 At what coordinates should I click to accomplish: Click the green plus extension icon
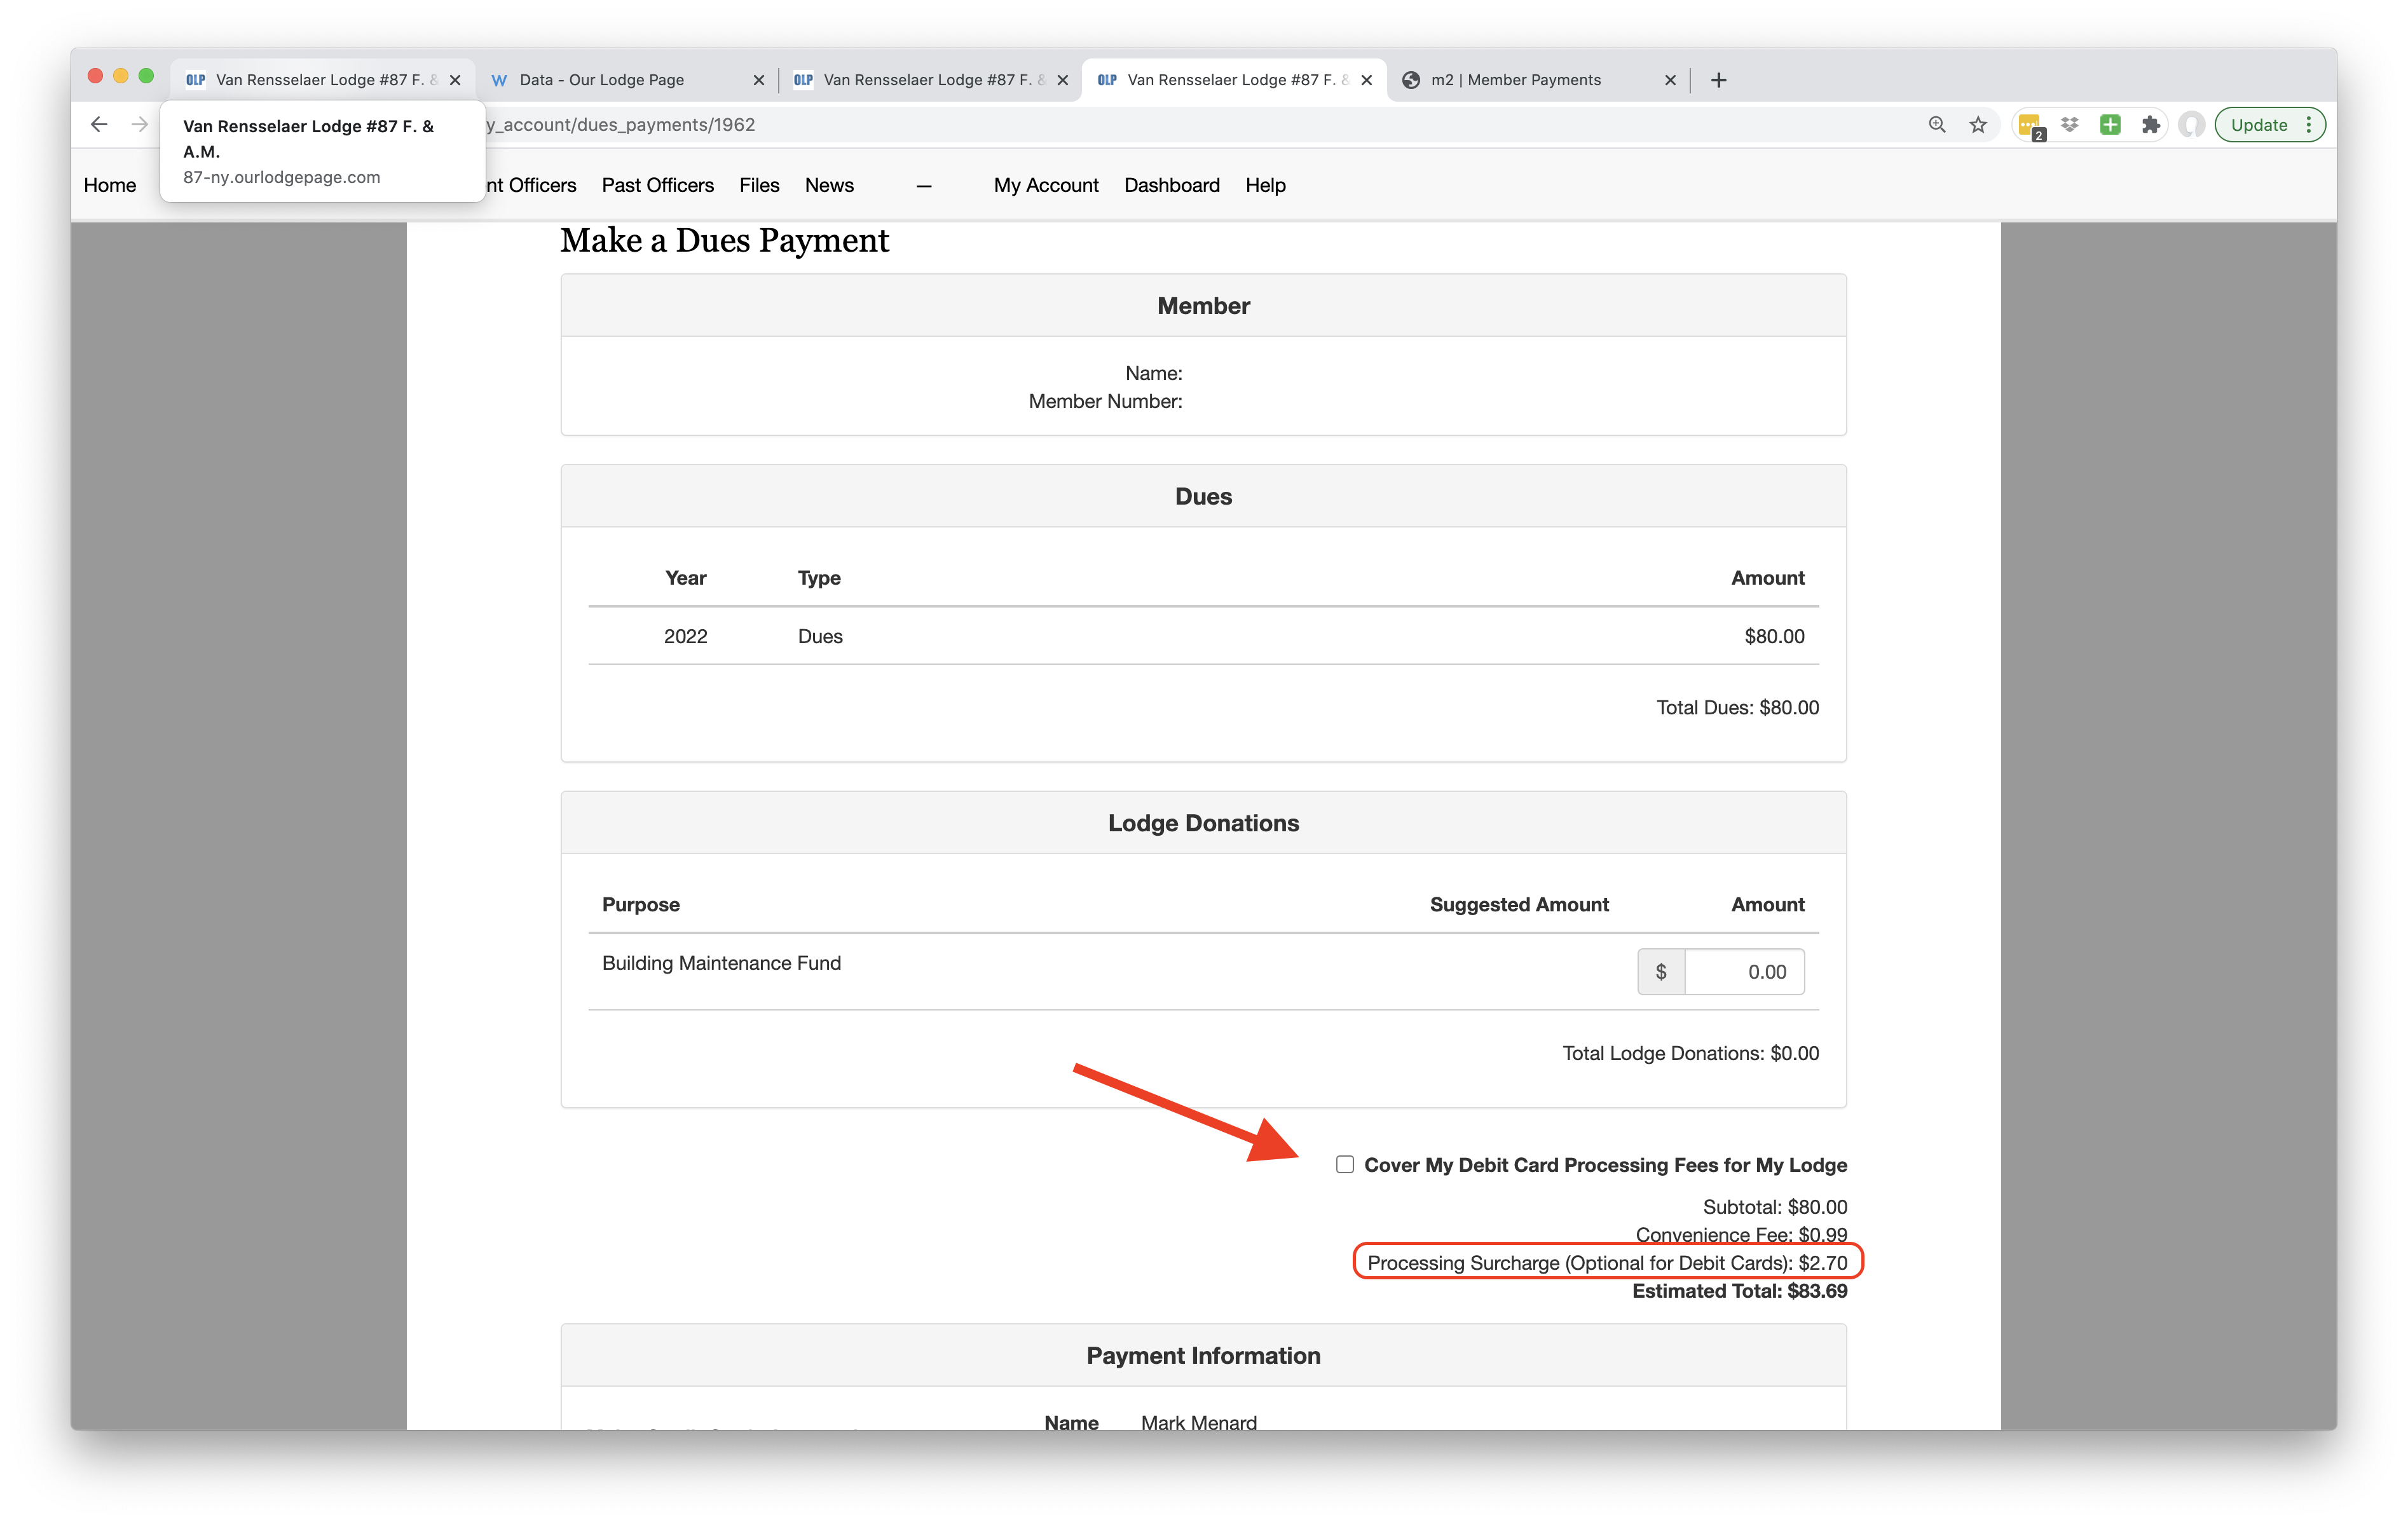2110,125
